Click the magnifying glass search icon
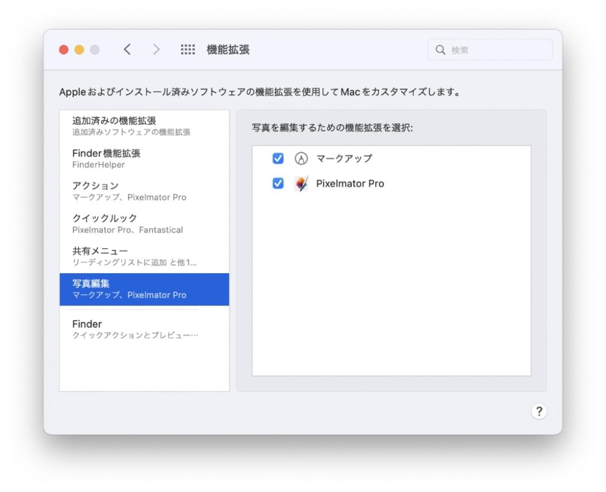 [441, 50]
